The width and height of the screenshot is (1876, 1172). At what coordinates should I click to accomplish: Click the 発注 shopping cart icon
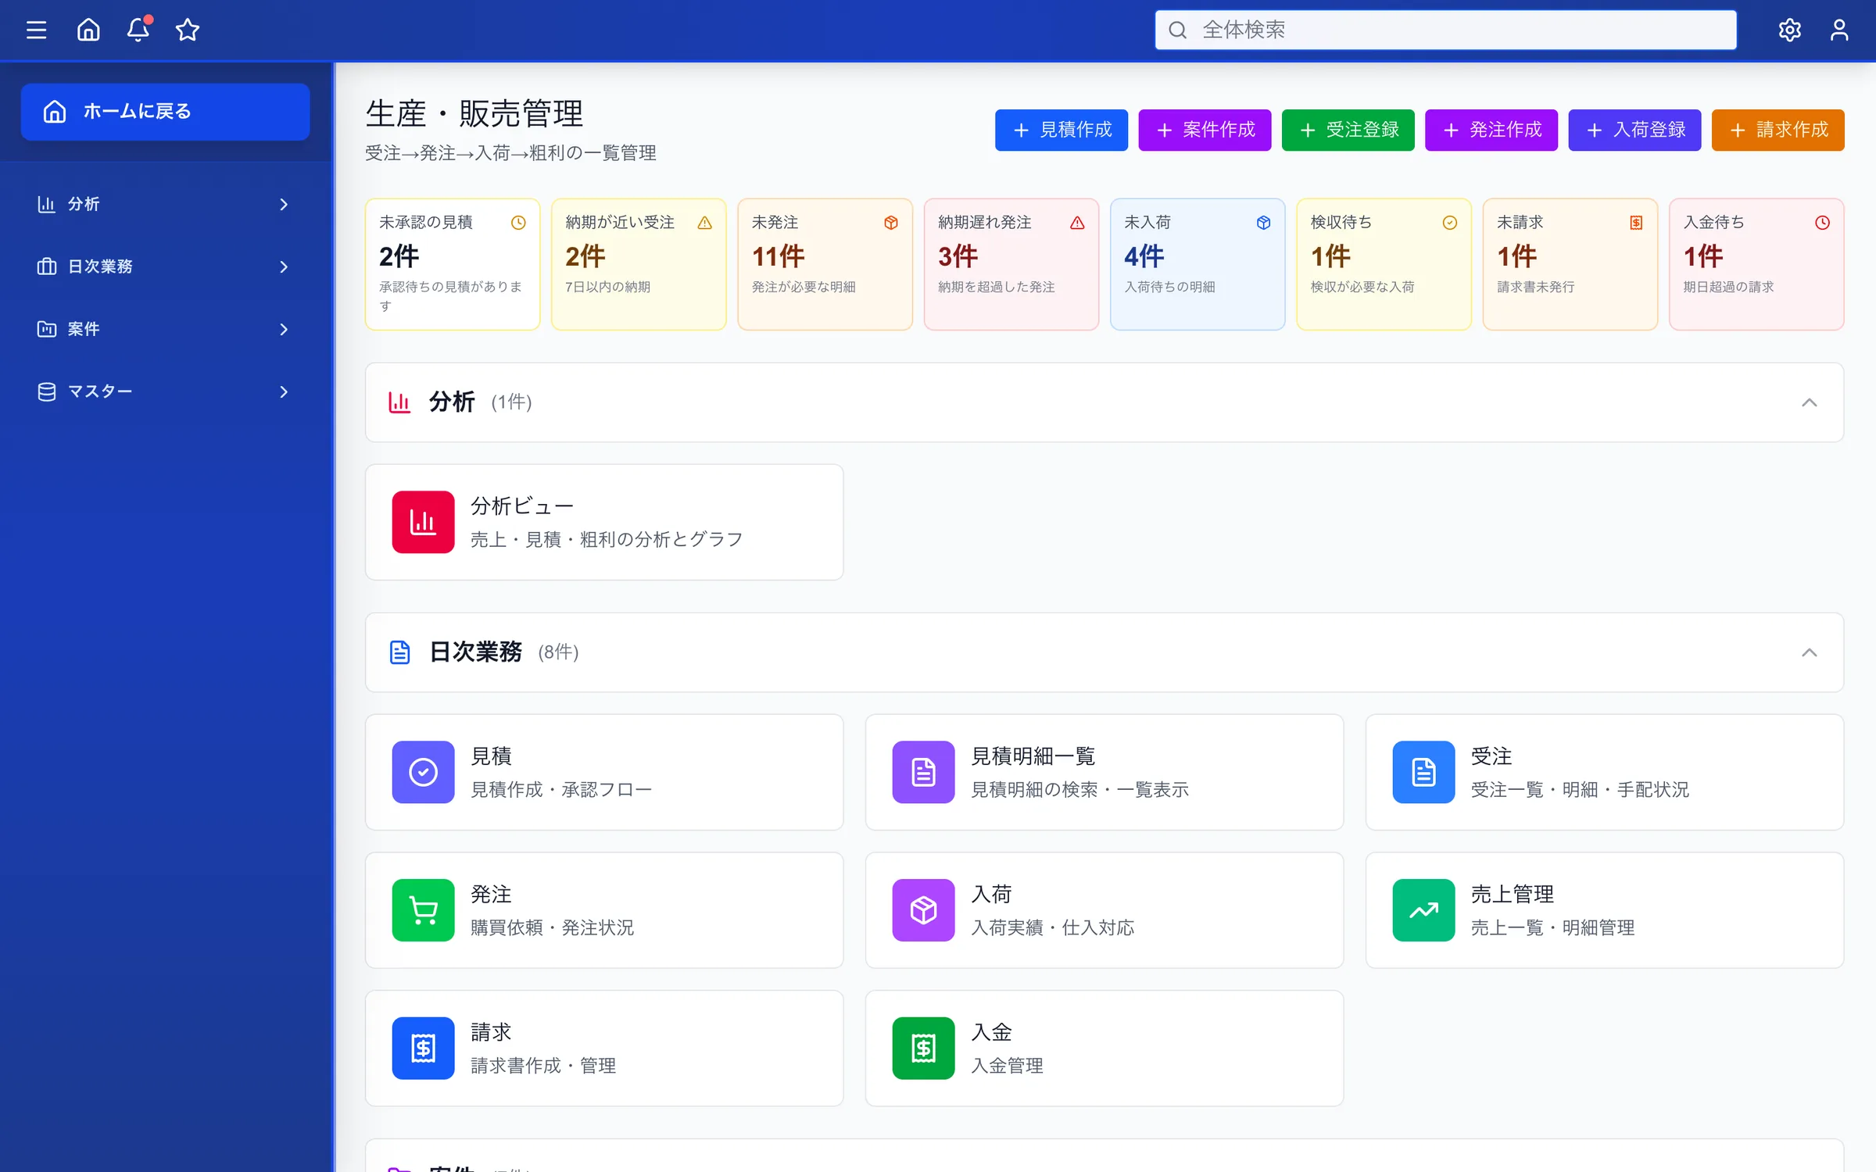click(423, 910)
